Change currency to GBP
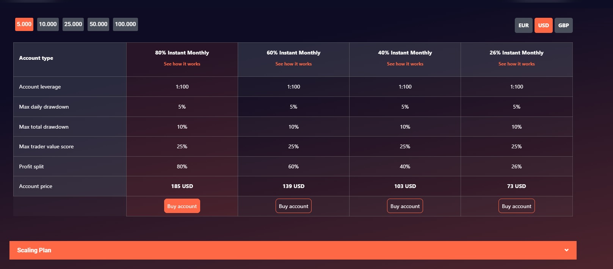 563,25
